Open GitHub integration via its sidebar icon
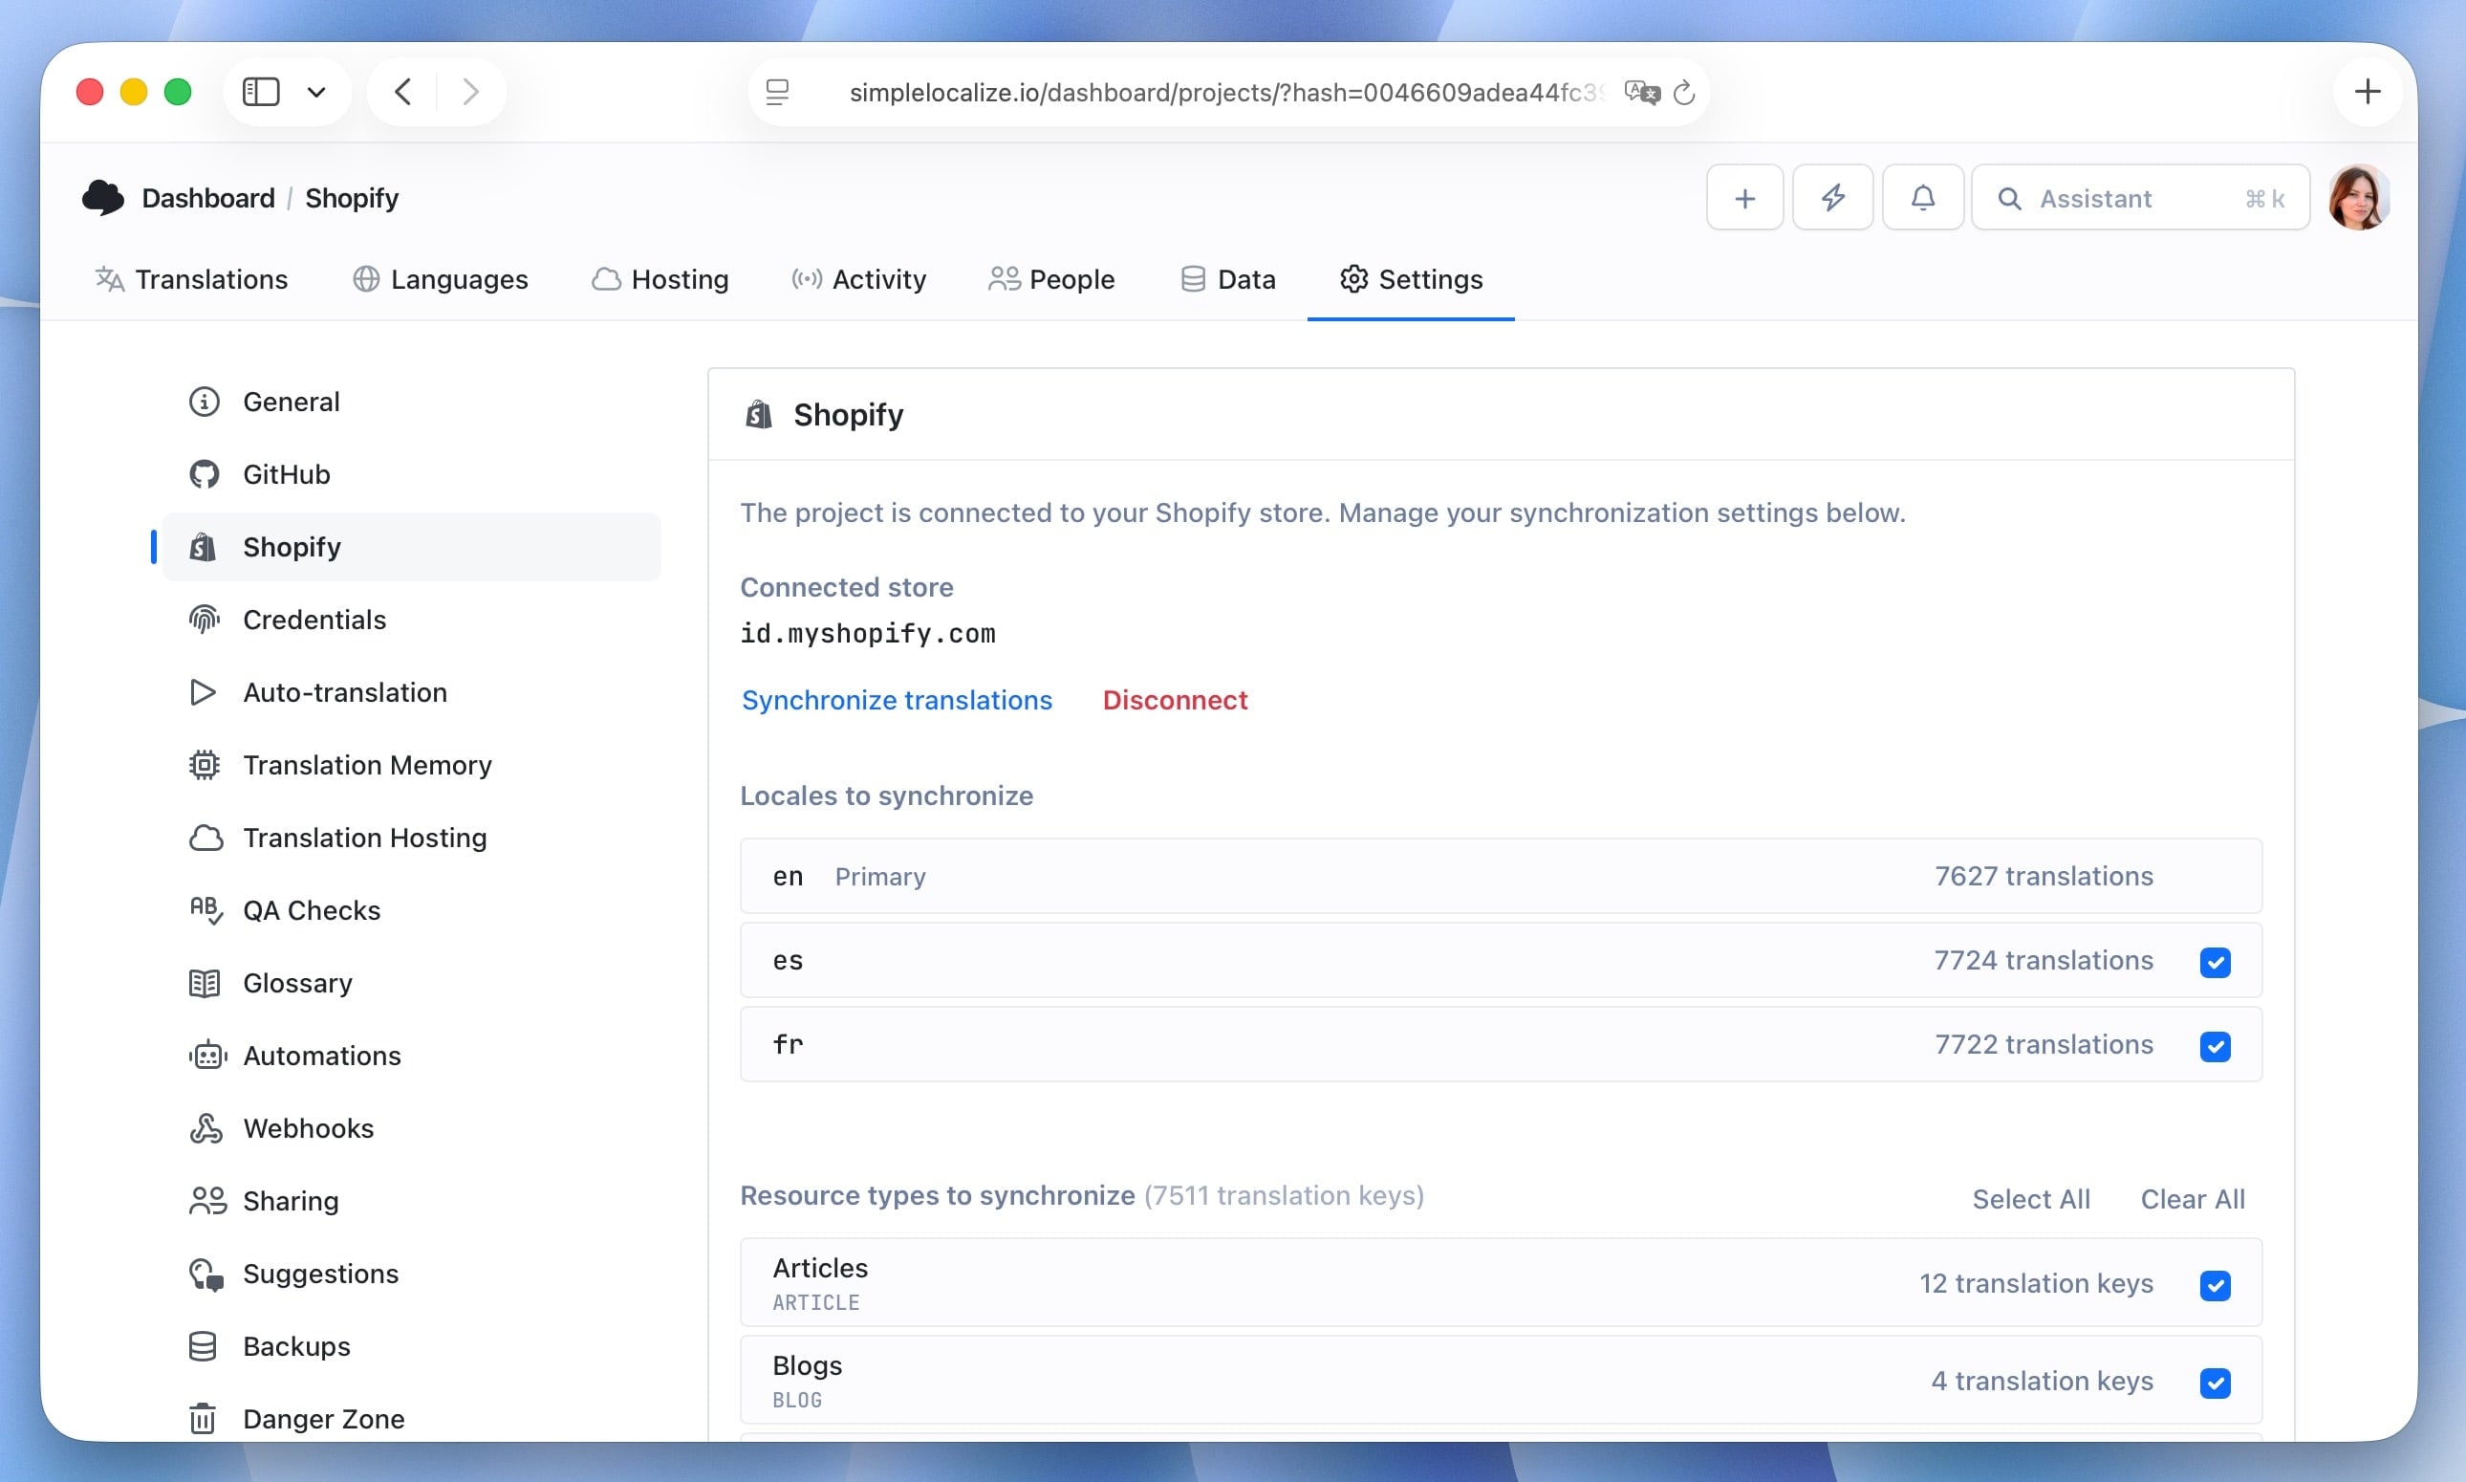The height and width of the screenshot is (1482, 2466). [204, 473]
